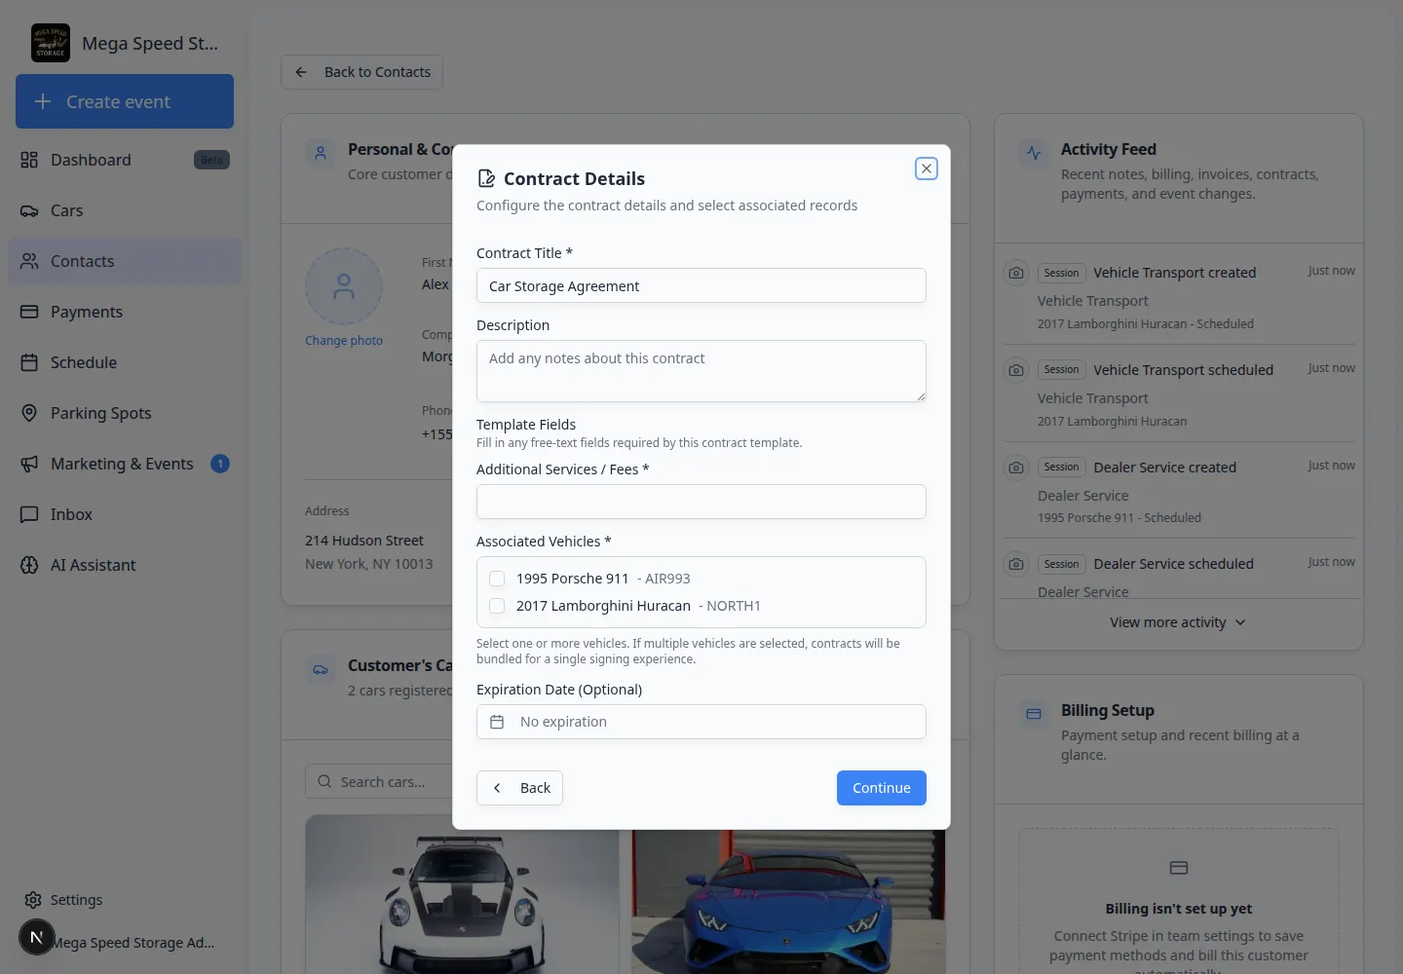This screenshot has width=1403, height=974.
Task: Click the Cars sidebar icon
Action: [29, 210]
